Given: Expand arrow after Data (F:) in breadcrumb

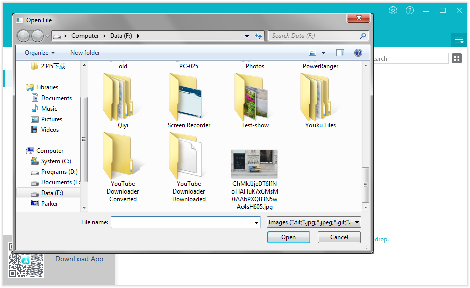Looking at the screenshot, I should tap(138, 36).
